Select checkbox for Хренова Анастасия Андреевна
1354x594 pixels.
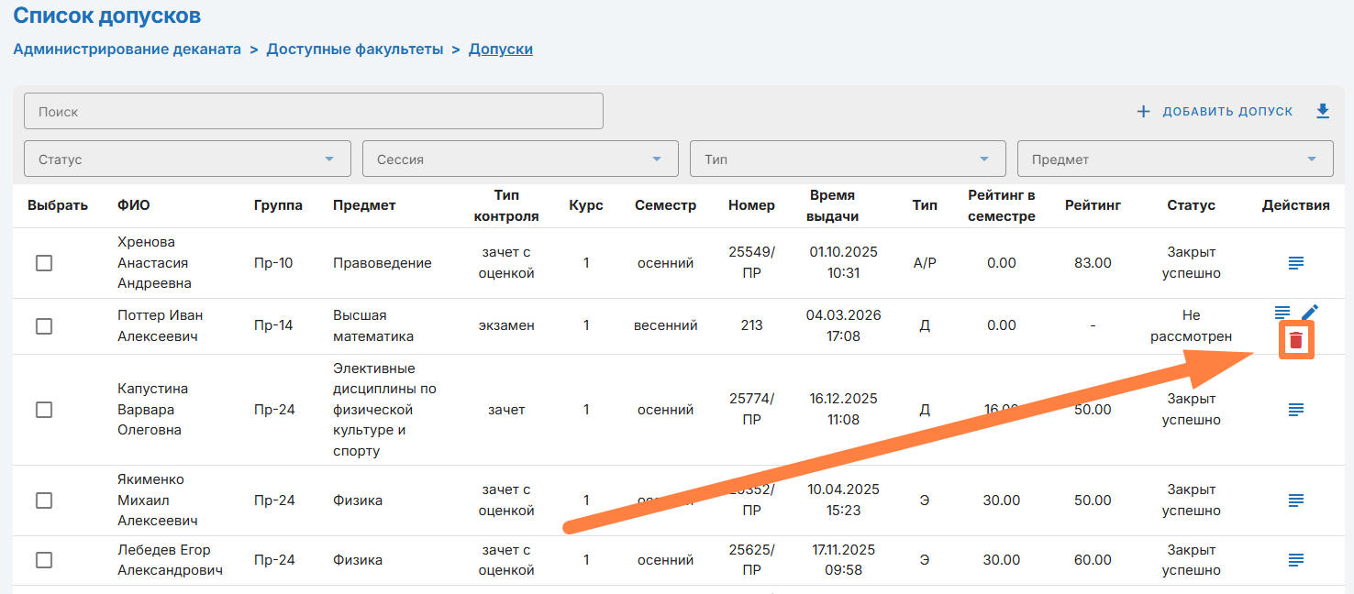44,263
